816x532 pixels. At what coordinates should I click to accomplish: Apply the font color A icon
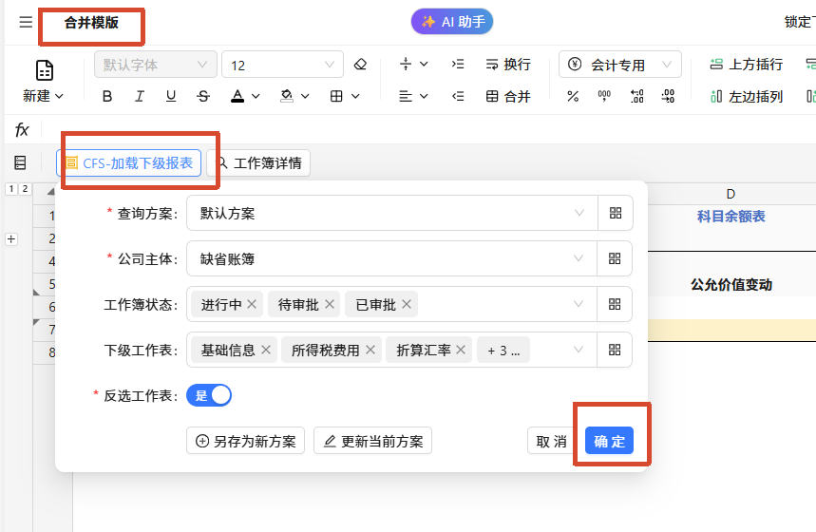click(237, 96)
